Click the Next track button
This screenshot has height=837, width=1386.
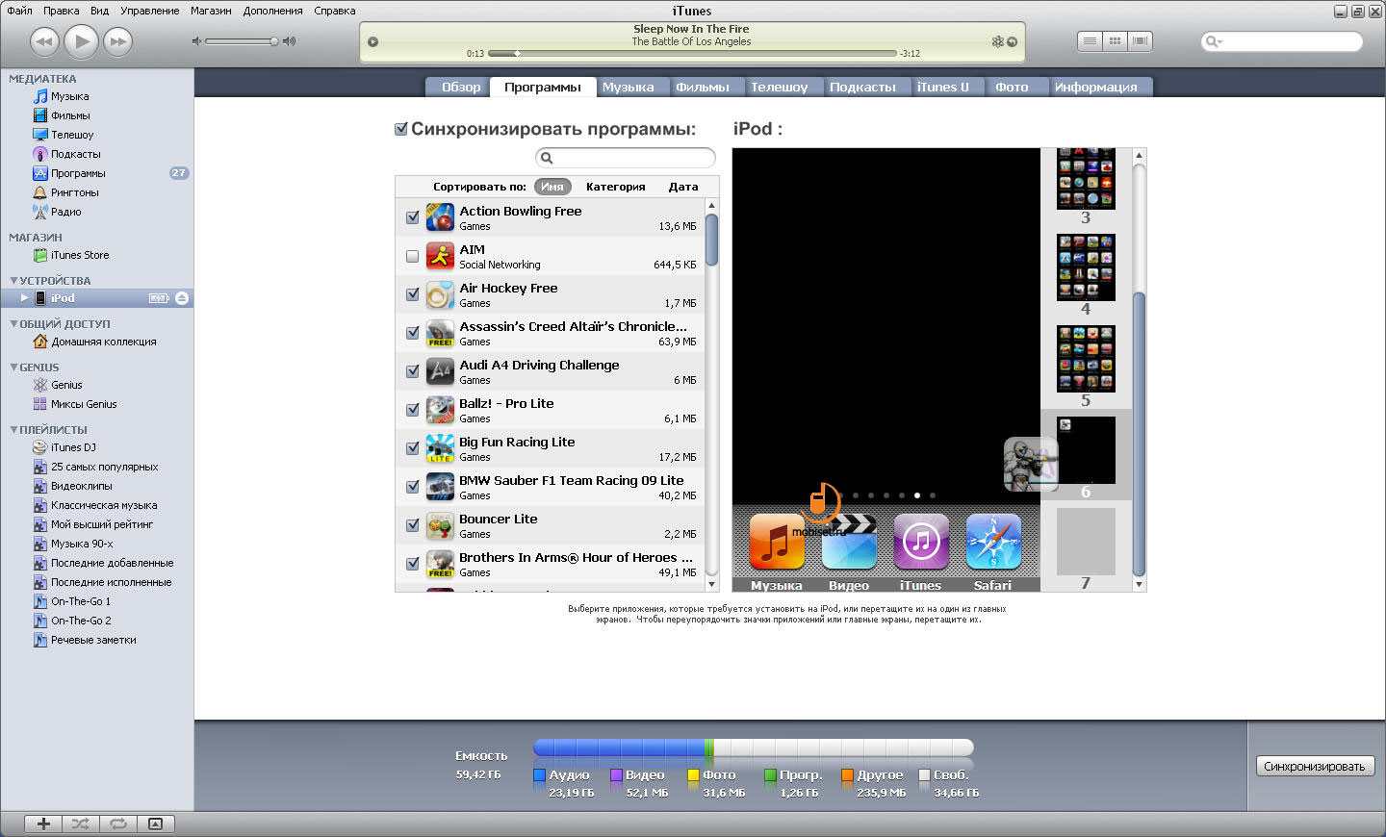(x=118, y=41)
